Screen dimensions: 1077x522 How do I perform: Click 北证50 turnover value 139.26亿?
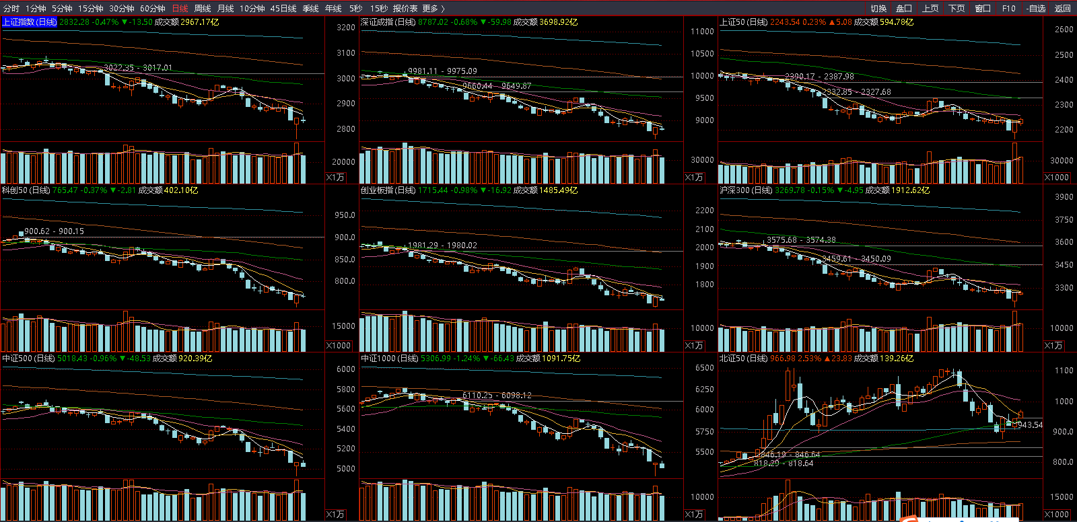click(897, 359)
